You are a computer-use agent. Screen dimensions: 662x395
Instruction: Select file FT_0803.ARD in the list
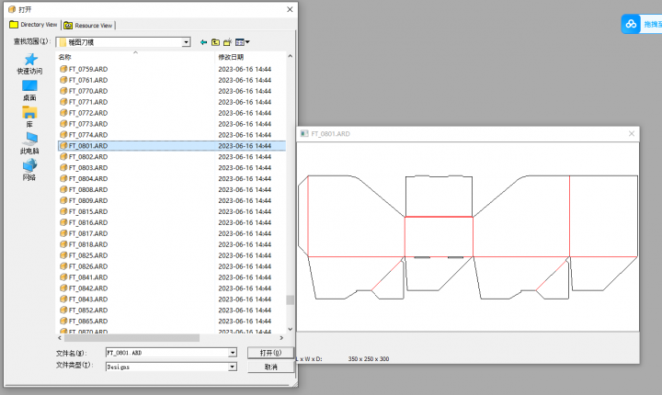pyautogui.click(x=87, y=168)
